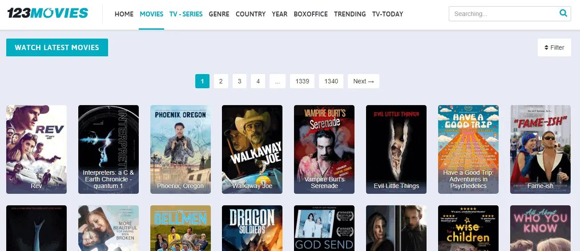The height and width of the screenshot is (251, 580).
Task: Expand the Year menu
Action: (280, 14)
